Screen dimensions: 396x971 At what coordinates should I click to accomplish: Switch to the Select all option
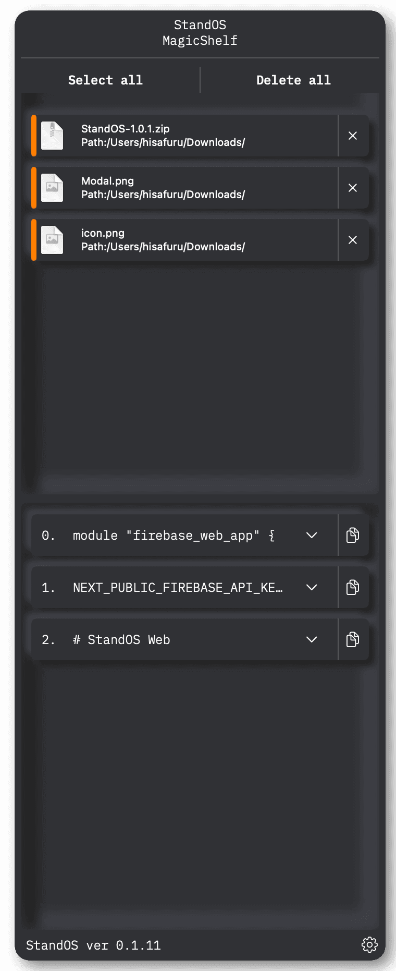pos(105,80)
